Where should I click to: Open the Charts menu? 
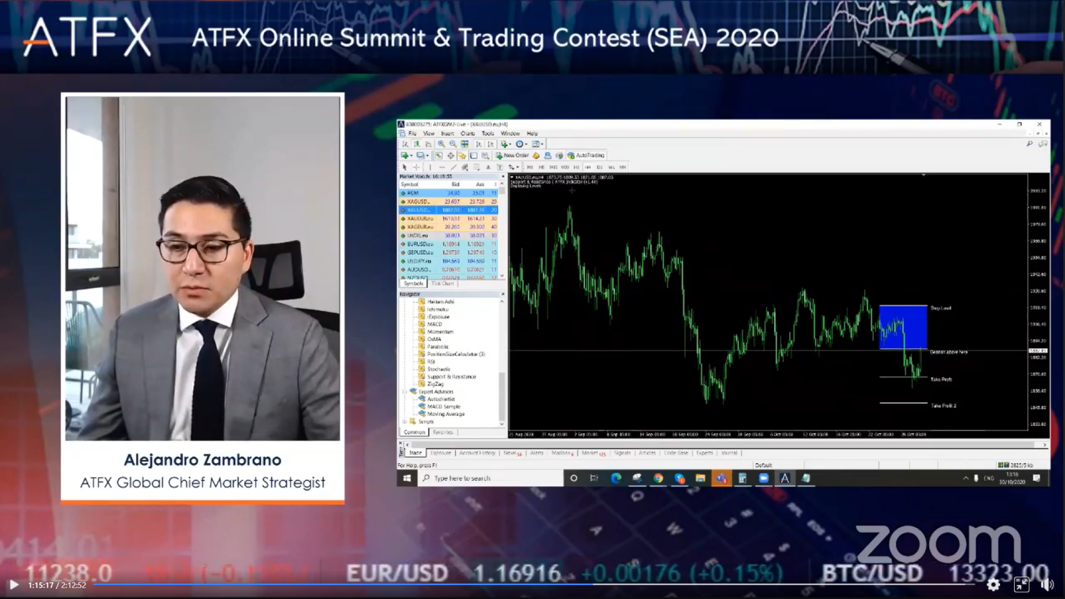tap(467, 134)
